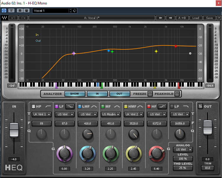Enable the FREEZE checkbox
The height and width of the screenshot is (178, 222).
pos(150,94)
